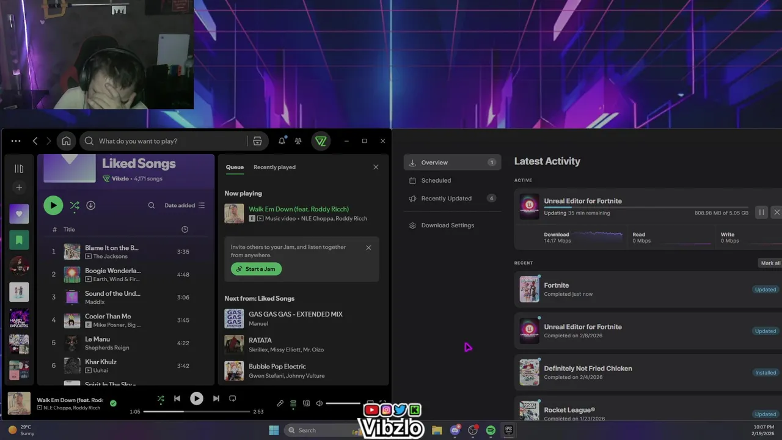Image resolution: width=782 pixels, height=440 pixels.
Task: Open File Explorer from the taskbar
Action: point(437,430)
